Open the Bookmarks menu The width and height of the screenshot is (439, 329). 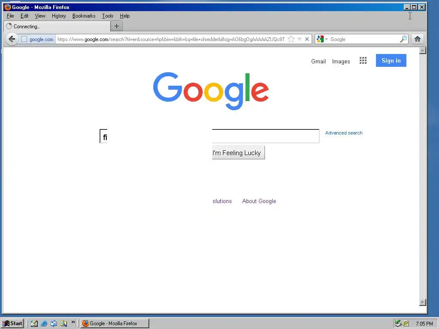(84, 16)
